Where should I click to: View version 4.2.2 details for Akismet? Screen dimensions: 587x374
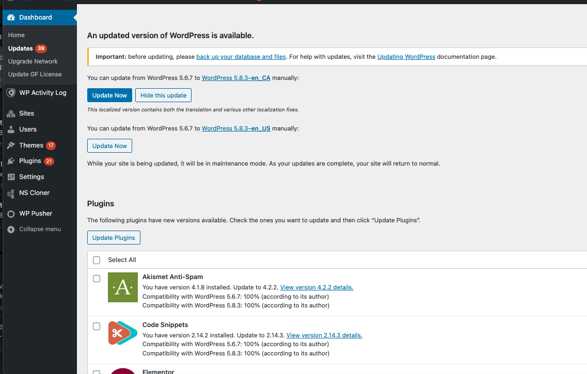click(x=316, y=287)
